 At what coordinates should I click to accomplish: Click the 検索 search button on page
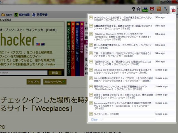click(x=55, y=73)
